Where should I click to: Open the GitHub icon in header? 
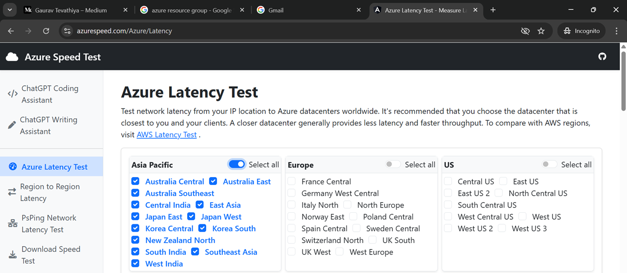click(x=602, y=57)
